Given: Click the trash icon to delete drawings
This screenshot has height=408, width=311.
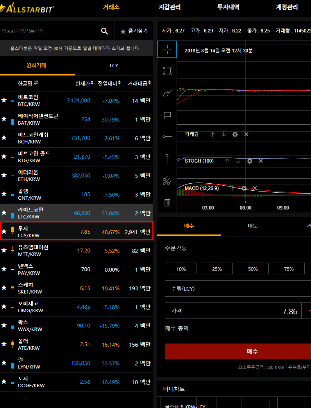Looking at the screenshot, I should tap(167, 202).
